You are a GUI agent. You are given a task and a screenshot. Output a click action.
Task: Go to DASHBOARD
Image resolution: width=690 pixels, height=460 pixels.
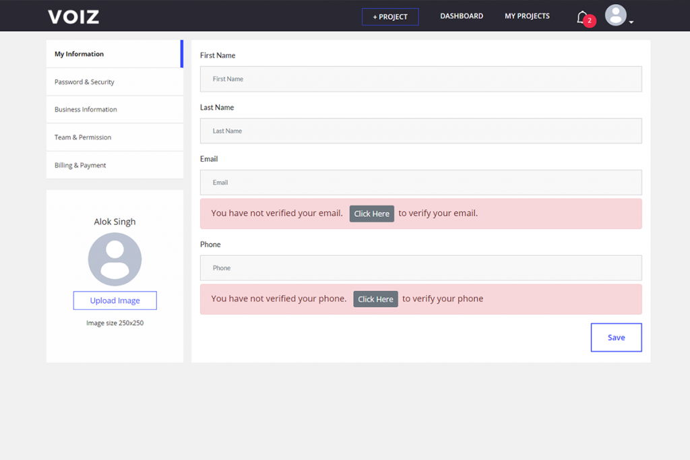462,16
